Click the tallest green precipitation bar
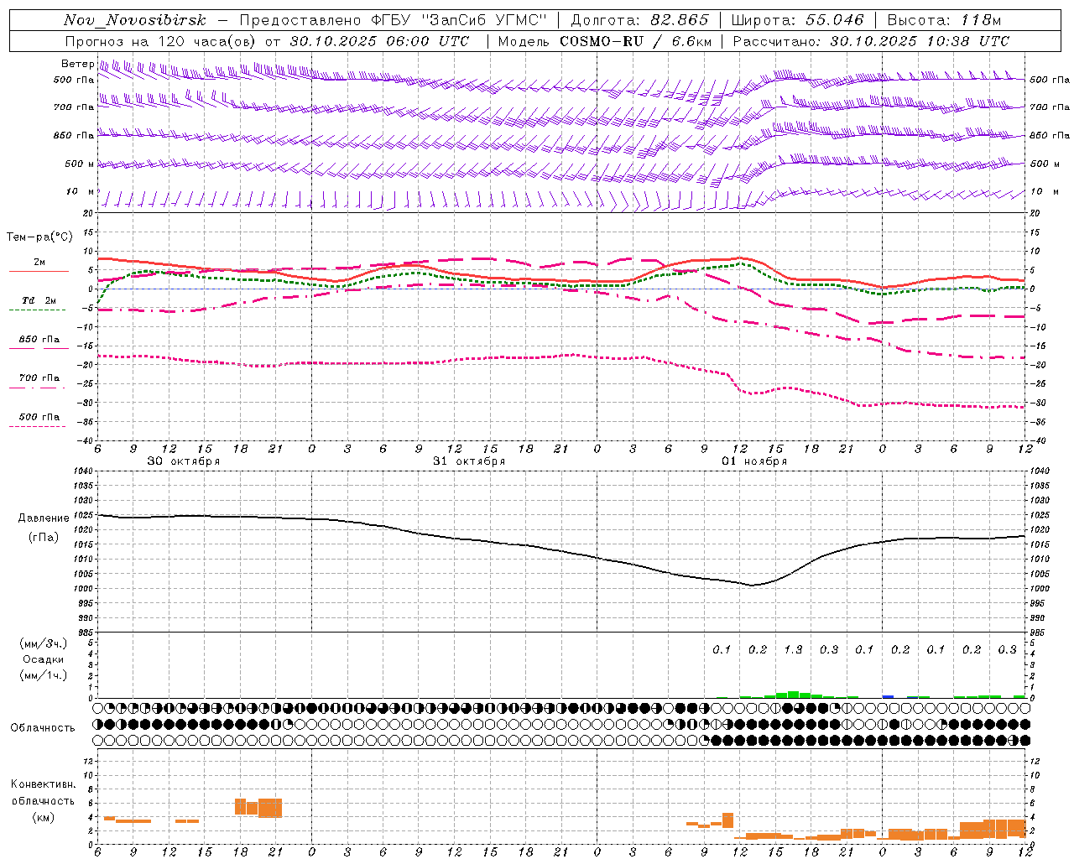This screenshot has width=1074, height=859. (793, 695)
